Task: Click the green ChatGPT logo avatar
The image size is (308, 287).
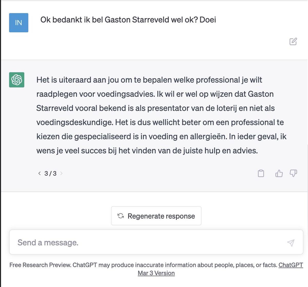Action: 17,80
